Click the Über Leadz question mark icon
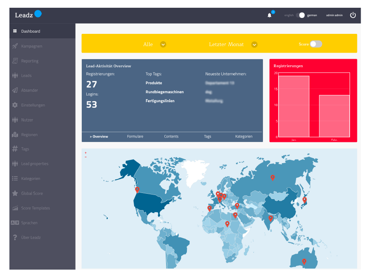 click(x=15, y=237)
